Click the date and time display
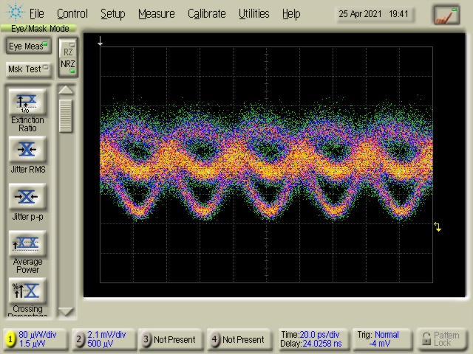Image resolution: width=473 pixels, height=354 pixels. tap(375, 14)
